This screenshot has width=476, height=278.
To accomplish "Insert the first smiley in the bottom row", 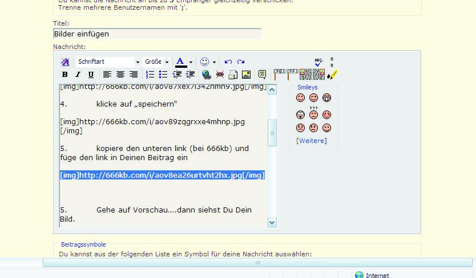I will pyautogui.click(x=300, y=128).
